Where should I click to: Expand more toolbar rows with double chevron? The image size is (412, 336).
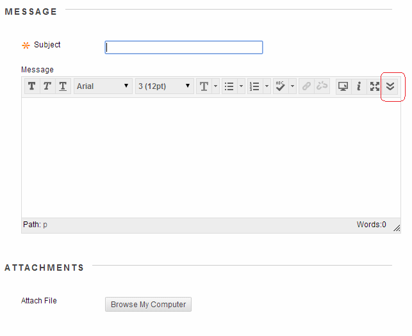[390, 86]
